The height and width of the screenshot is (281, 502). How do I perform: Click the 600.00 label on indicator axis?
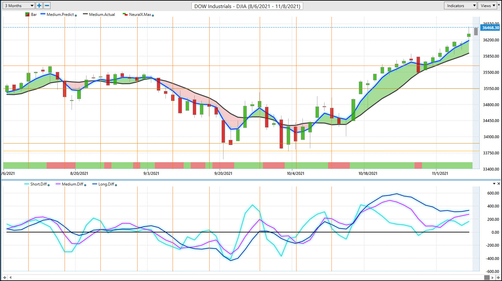pyautogui.click(x=493, y=193)
